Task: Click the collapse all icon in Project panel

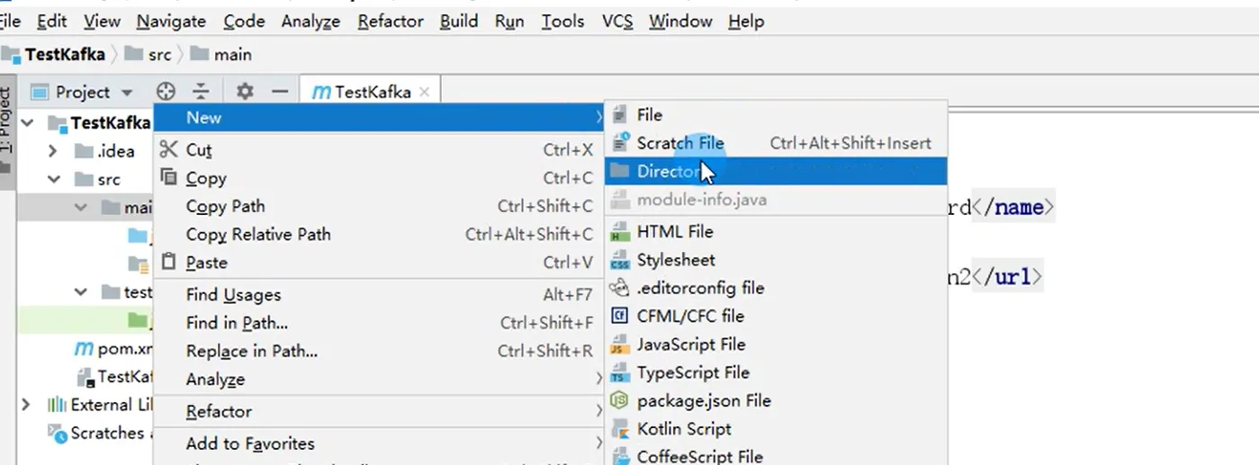Action: pos(201,92)
